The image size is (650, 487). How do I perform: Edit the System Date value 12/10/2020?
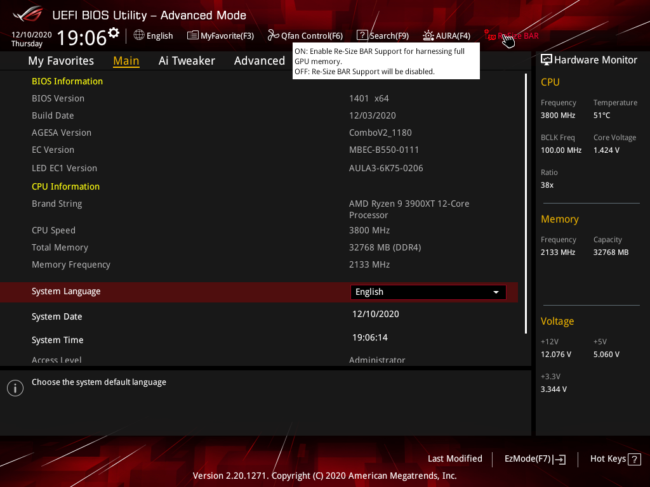(x=376, y=314)
